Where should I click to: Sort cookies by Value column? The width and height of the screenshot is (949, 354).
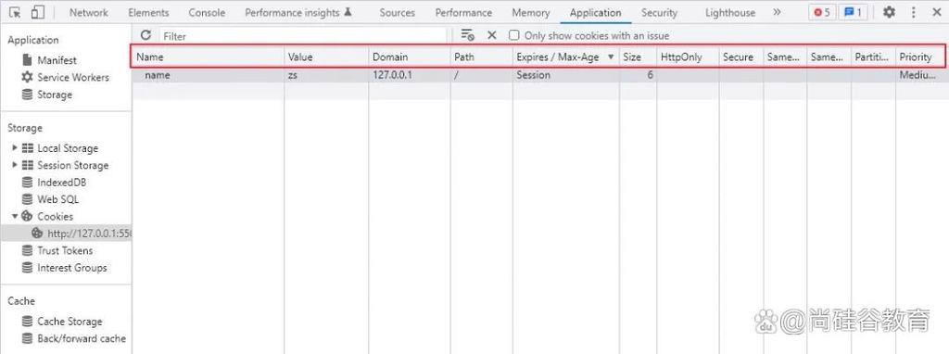tap(326, 57)
